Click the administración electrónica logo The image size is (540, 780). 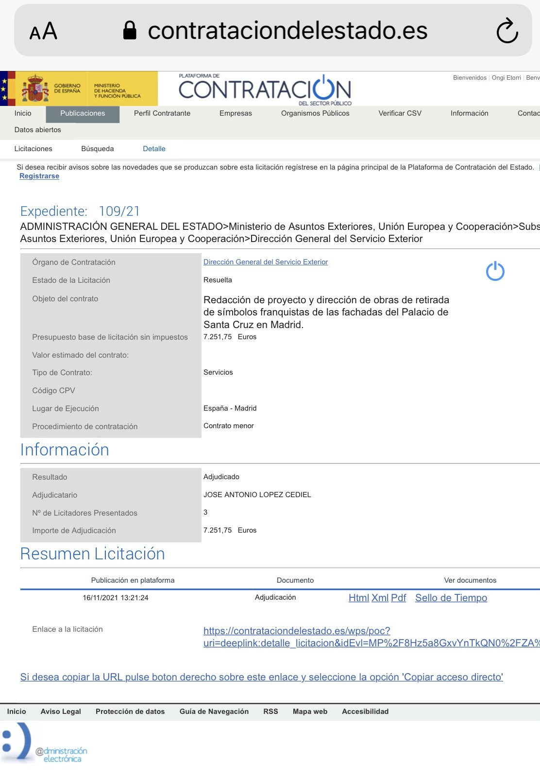click(x=45, y=743)
